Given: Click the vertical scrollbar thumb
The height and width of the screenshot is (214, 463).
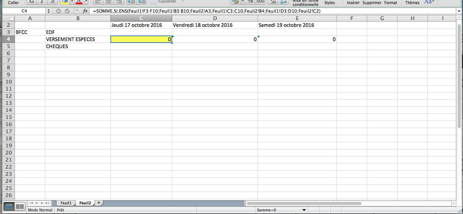Looking at the screenshot, I should click(x=459, y=76).
